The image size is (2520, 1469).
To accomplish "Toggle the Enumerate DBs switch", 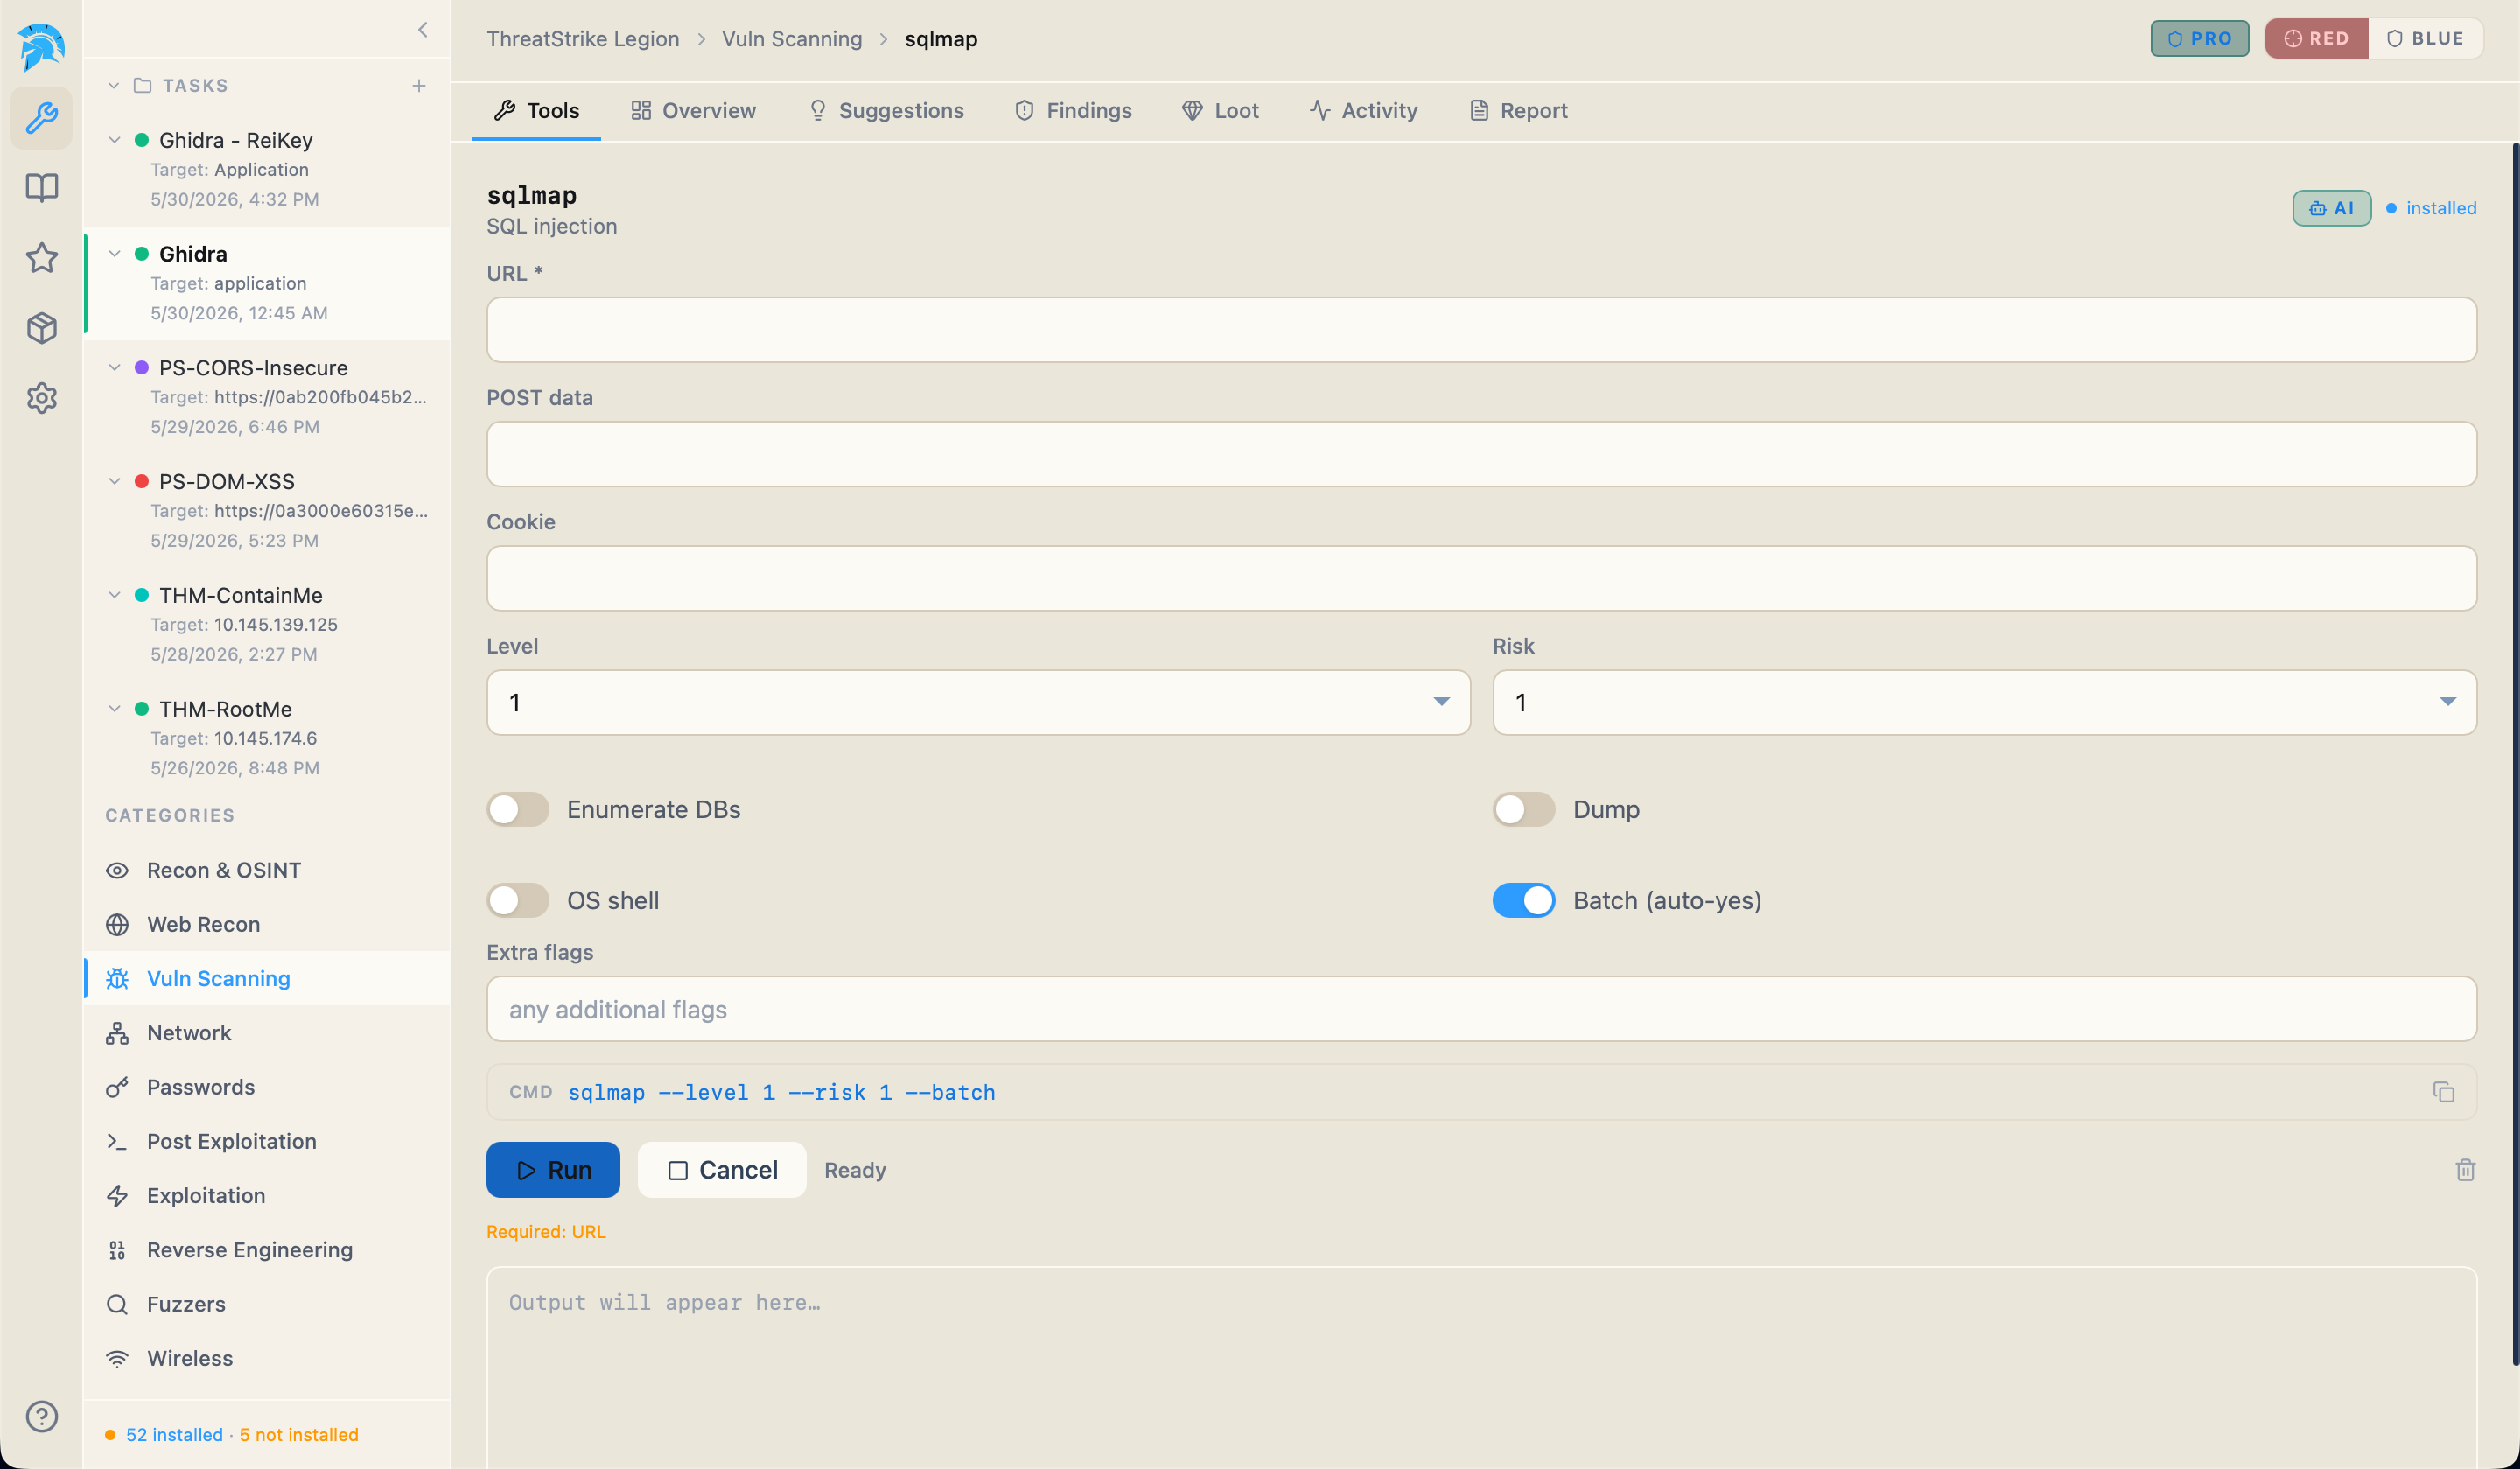I will coord(518,809).
